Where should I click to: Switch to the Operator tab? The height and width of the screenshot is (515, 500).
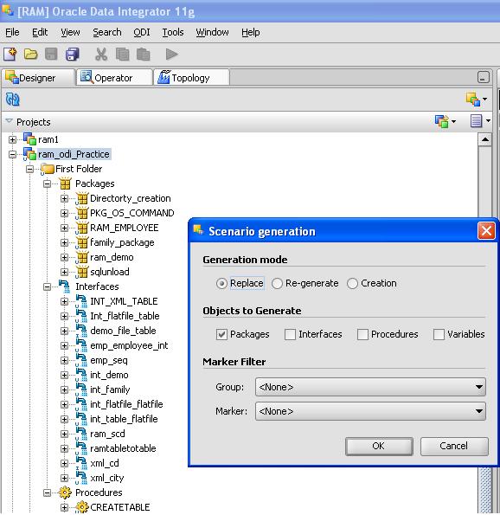tap(114, 78)
